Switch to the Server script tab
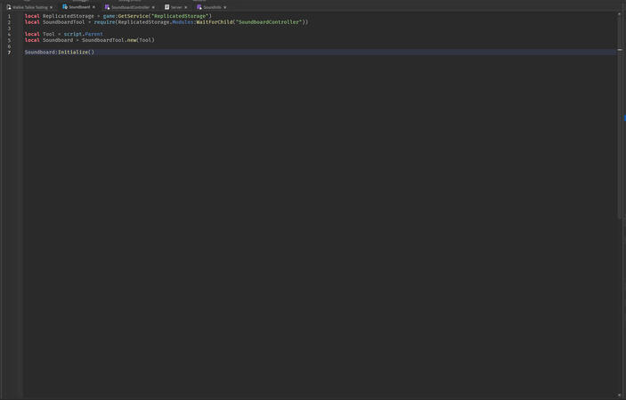The height and width of the screenshot is (400, 626). click(176, 7)
